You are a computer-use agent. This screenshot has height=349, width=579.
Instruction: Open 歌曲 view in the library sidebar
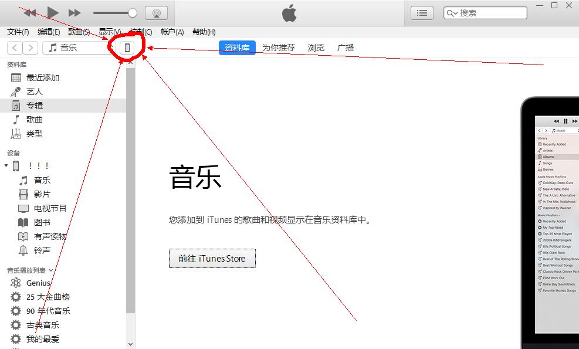pos(33,119)
